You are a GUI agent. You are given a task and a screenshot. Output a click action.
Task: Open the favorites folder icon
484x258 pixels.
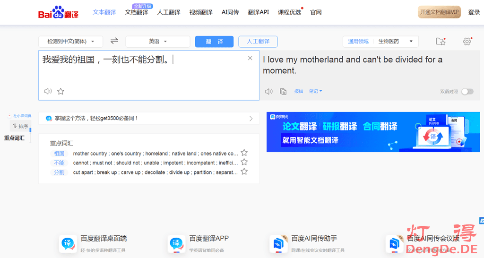[x=441, y=42]
